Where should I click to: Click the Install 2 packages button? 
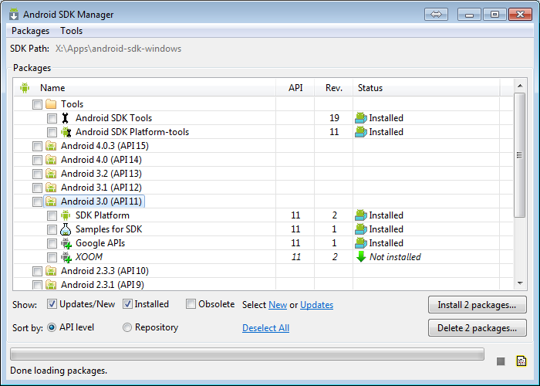coord(477,305)
